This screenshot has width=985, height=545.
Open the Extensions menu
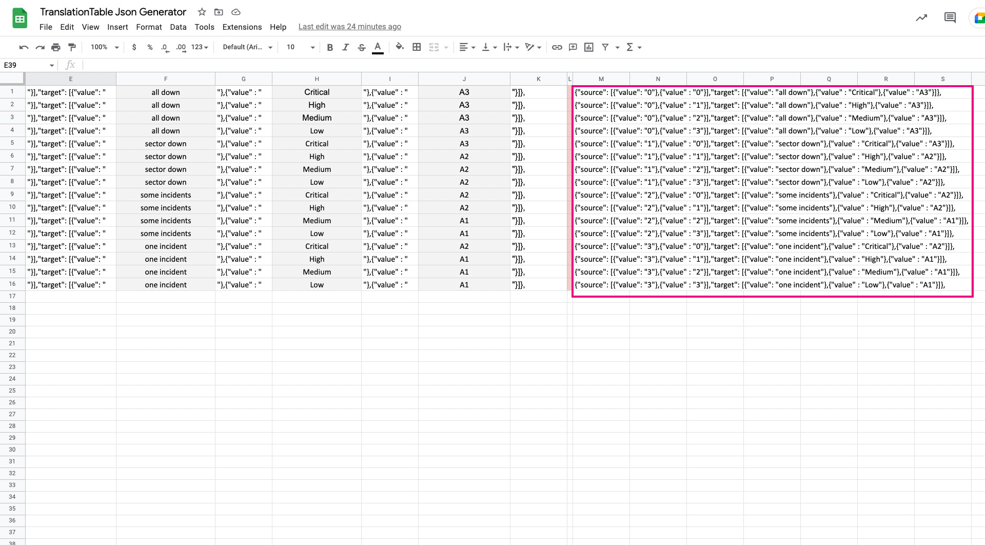[242, 27]
